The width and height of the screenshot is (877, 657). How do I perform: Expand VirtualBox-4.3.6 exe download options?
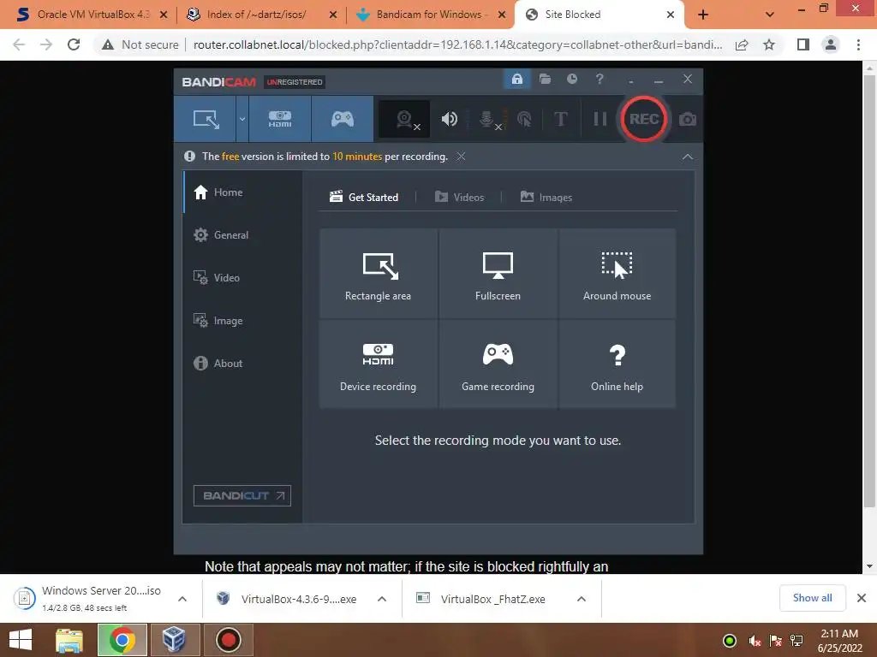point(382,599)
